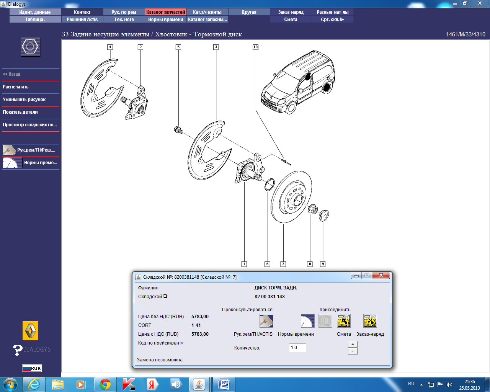
Task: Select part callout number 9
Action: [323, 264]
